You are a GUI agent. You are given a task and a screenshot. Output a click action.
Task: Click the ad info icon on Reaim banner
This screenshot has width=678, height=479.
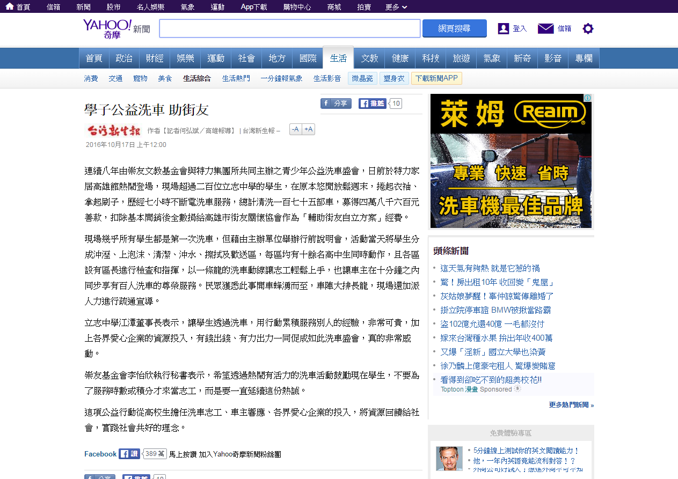pyautogui.click(x=587, y=98)
